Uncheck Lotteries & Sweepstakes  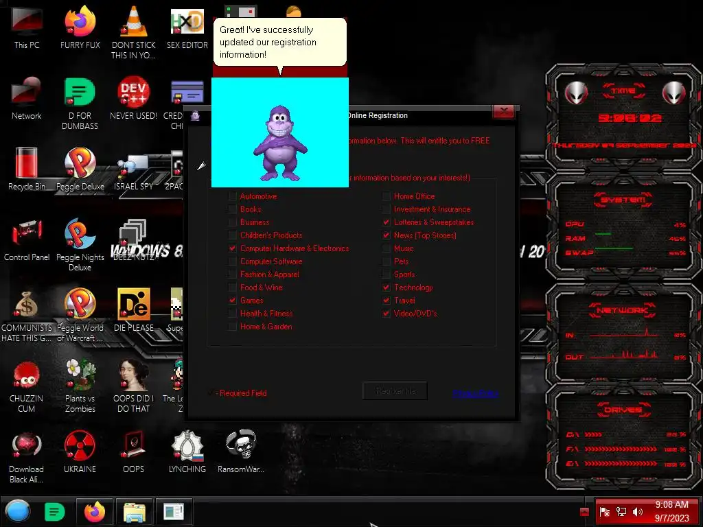(x=386, y=222)
